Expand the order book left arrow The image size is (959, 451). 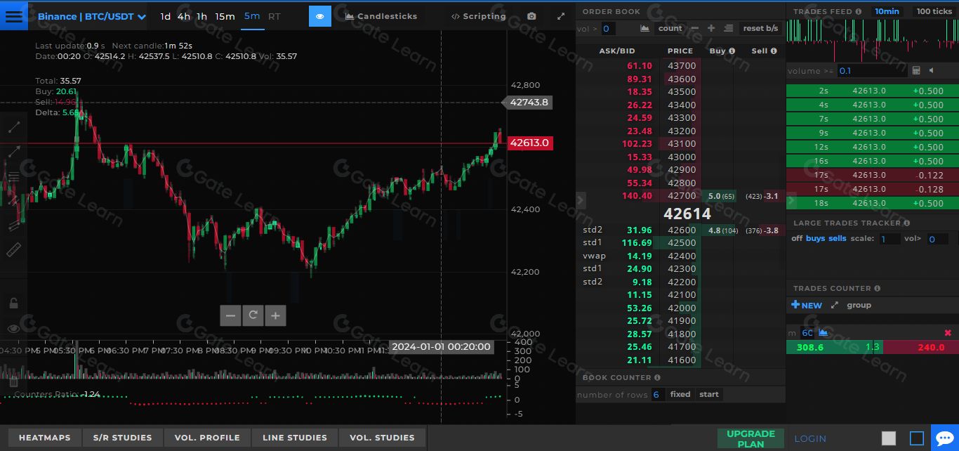pos(580,200)
